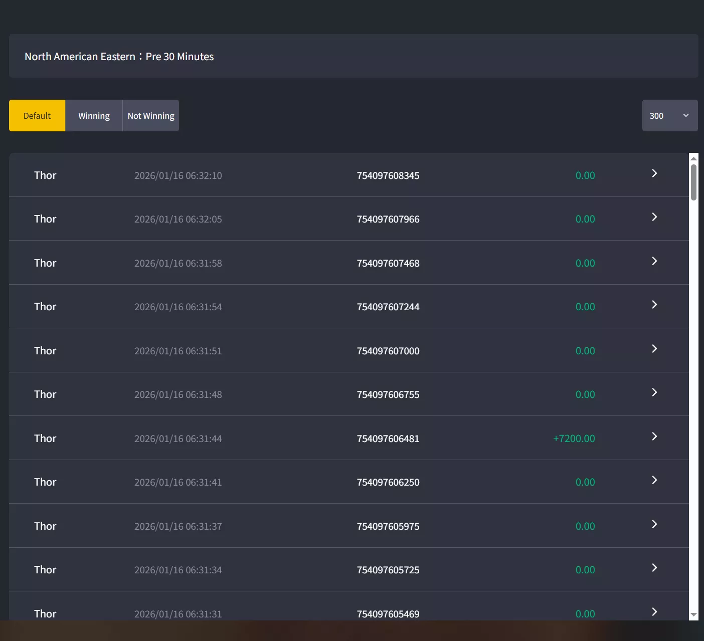Select order number 754097606481

click(388, 439)
